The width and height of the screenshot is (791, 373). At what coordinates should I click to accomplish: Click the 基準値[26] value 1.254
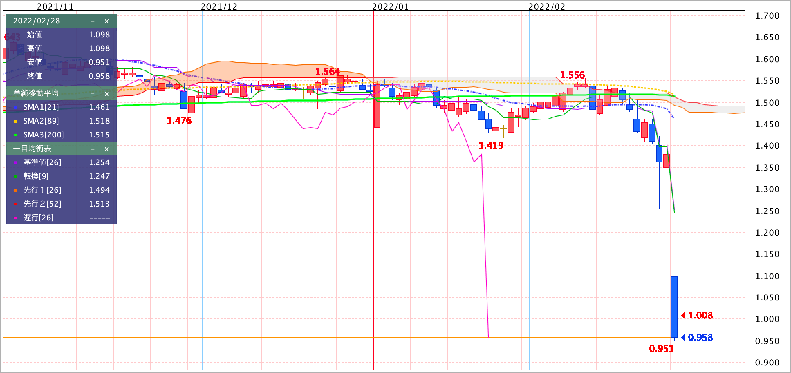click(x=99, y=162)
